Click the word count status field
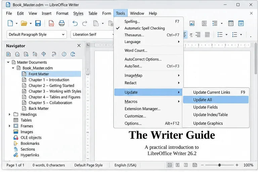Screen dimensions: 258x172 coord(49,165)
